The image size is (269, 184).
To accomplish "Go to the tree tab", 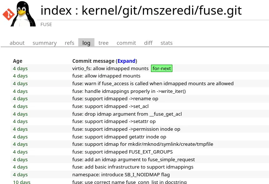I will click(x=104, y=43).
